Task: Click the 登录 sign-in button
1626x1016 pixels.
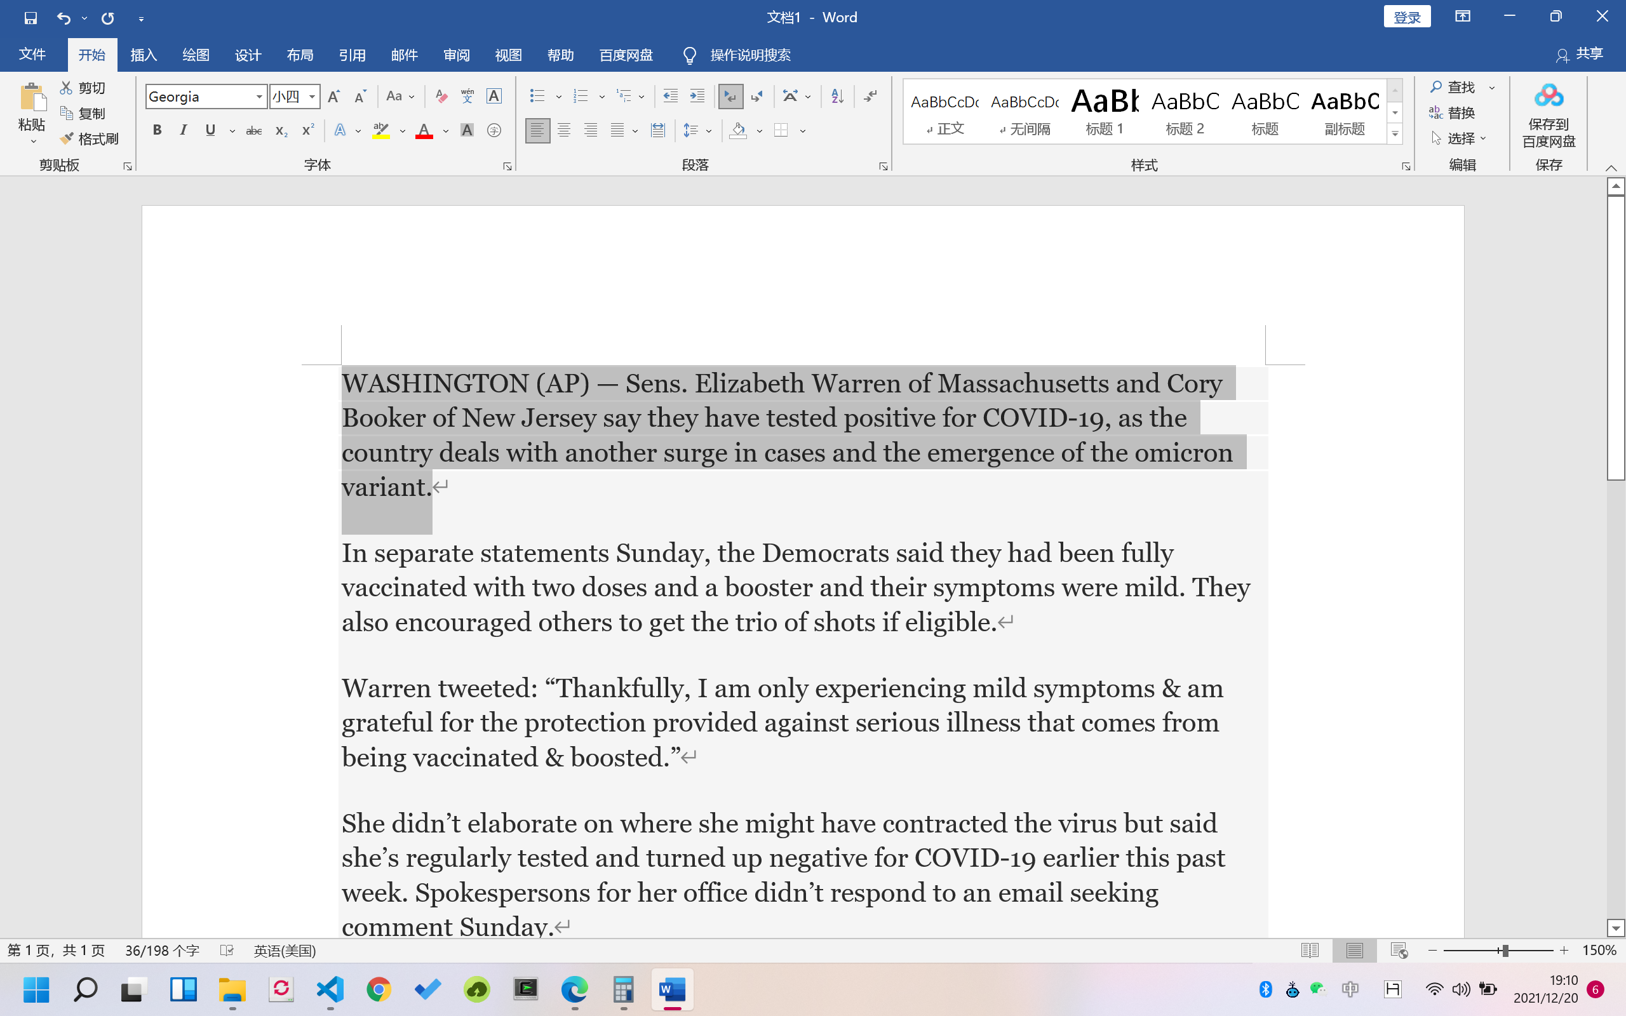Action: point(1406,17)
